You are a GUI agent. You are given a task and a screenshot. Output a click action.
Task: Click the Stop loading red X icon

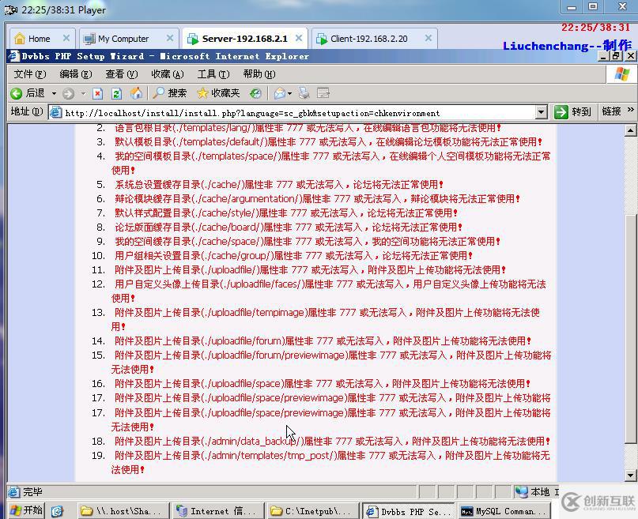click(97, 93)
